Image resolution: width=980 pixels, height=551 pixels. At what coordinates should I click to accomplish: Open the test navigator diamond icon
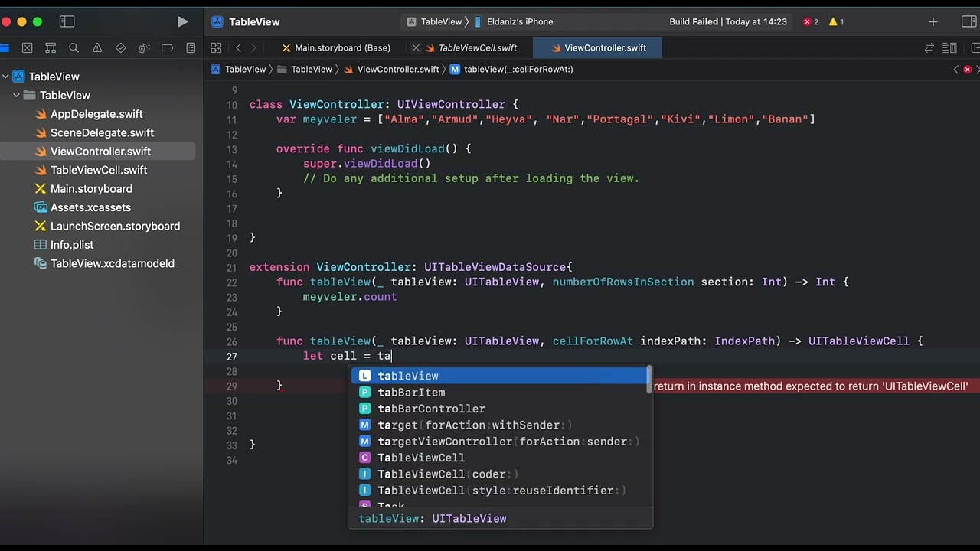120,47
